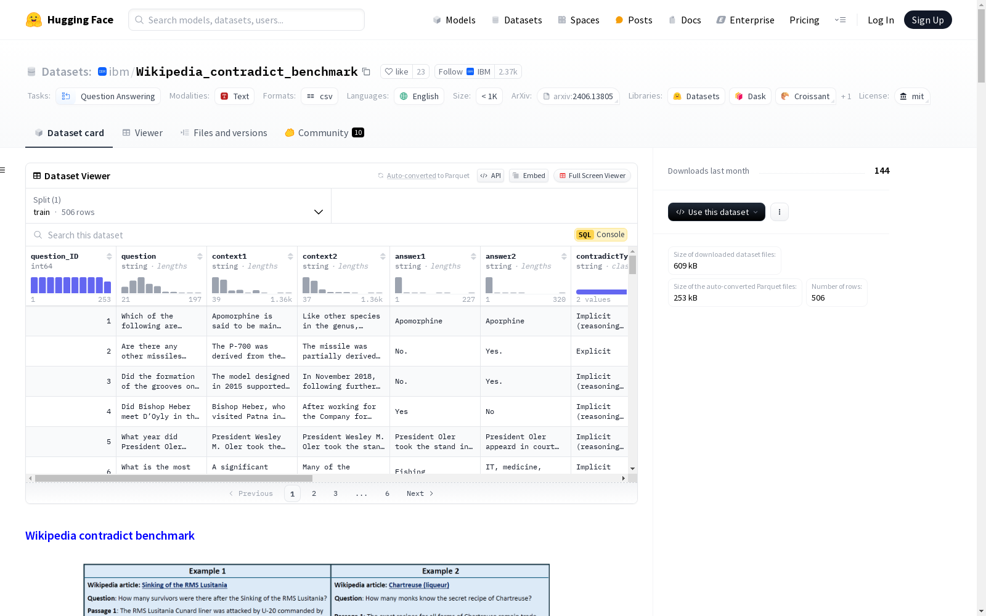The height and width of the screenshot is (616, 986).
Task: Open the Viewer tab
Action: pos(142,133)
